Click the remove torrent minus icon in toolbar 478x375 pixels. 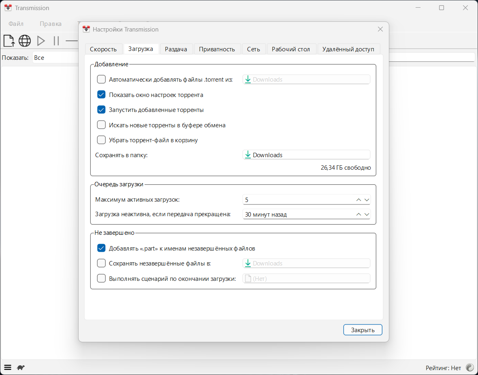coord(72,41)
